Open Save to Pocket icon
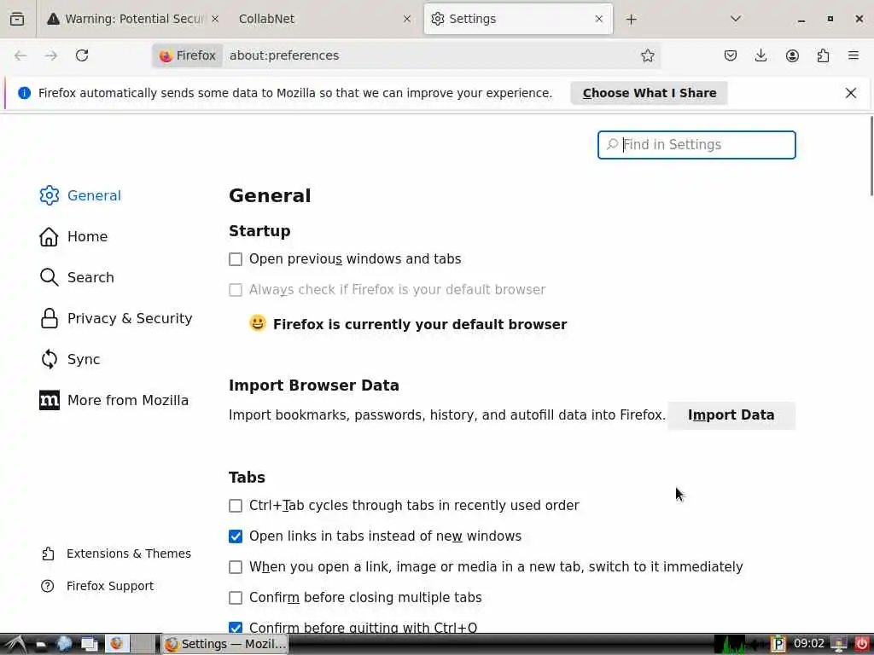Screen dimensions: 874x655 click(731, 55)
